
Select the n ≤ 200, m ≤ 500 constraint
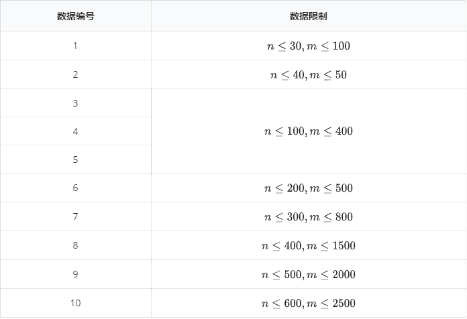tap(309, 188)
